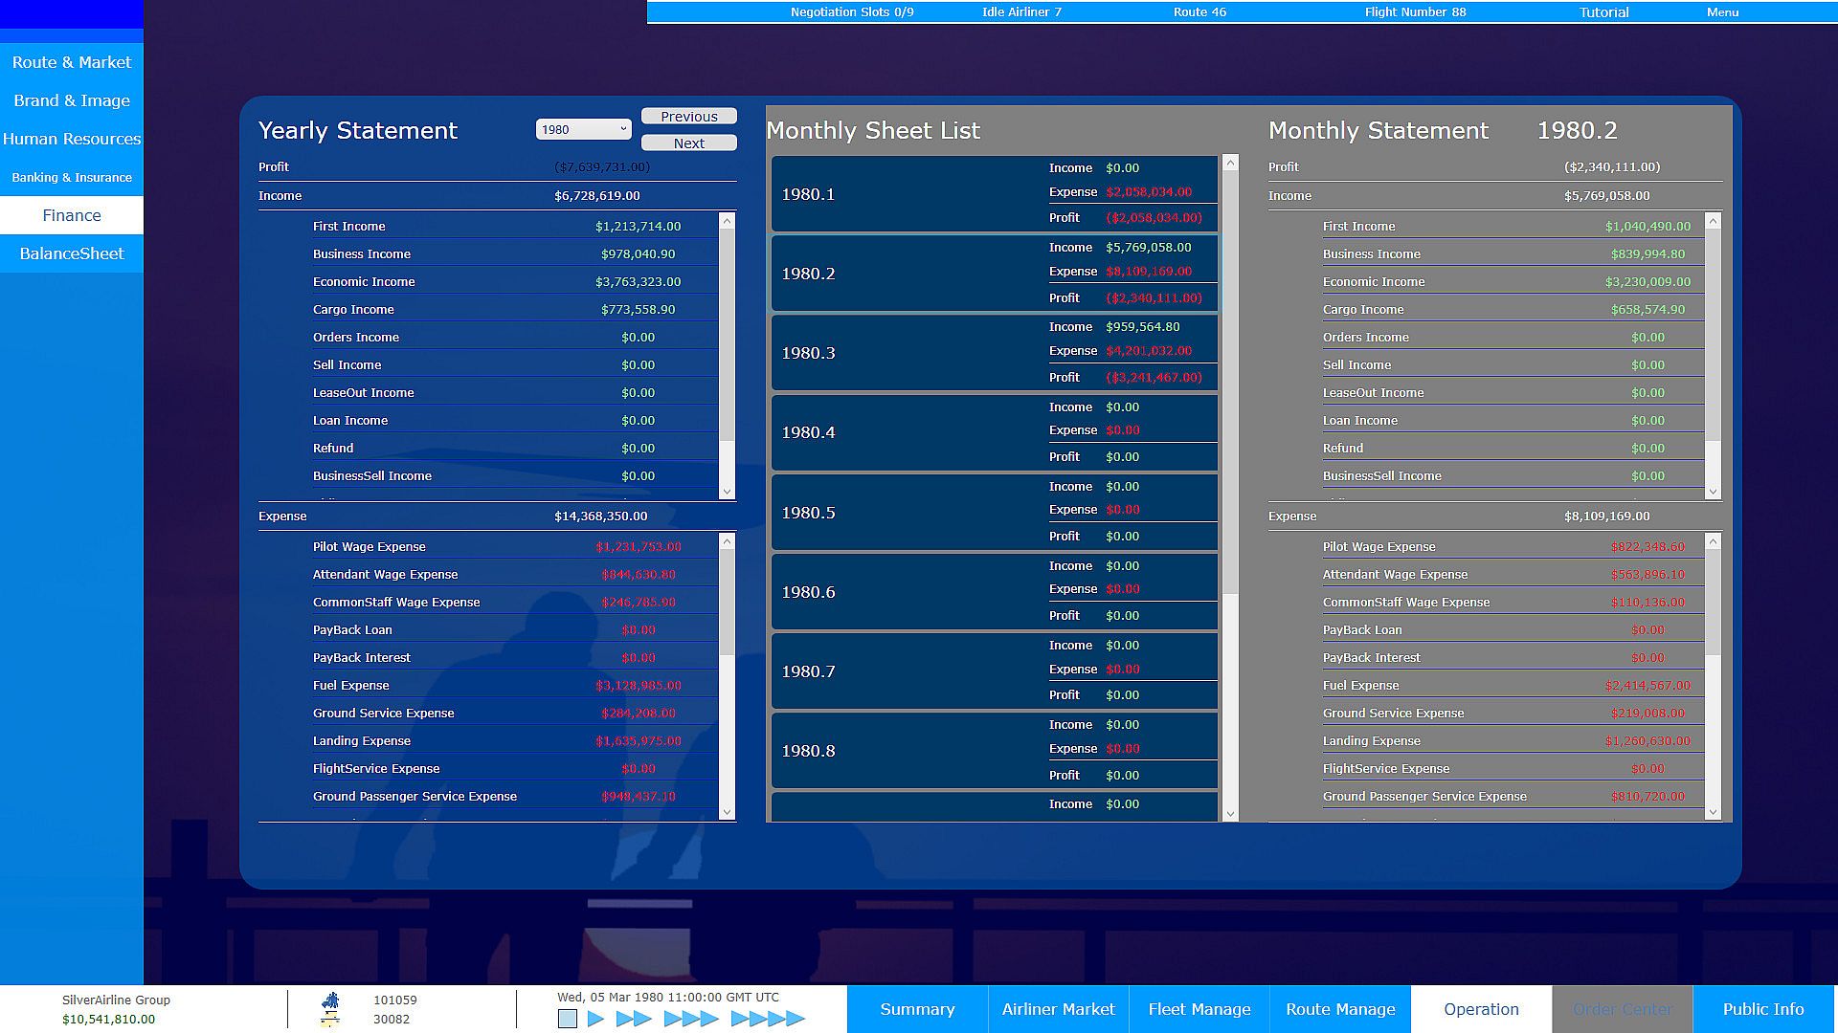This screenshot has height=1033, width=1838.
Task: Click the passengers icon in status bar
Action: click(x=330, y=1000)
